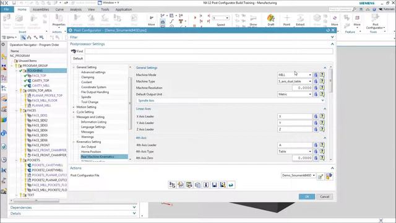Click the first icon in Actions toolbar
The height and width of the screenshot is (223, 396).
(172, 185)
